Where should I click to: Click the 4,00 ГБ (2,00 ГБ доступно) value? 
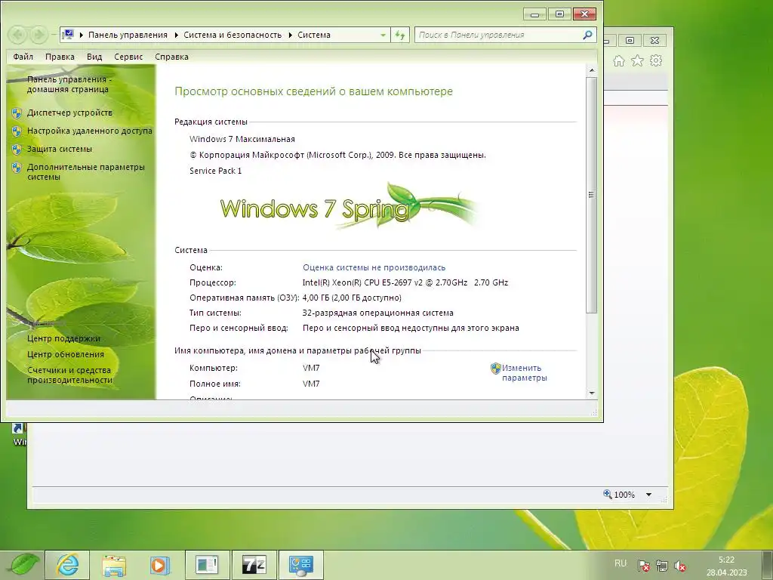coord(352,298)
